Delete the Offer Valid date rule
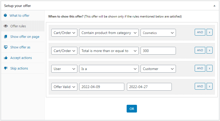This screenshot has width=220, height=121. pos(209,86)
